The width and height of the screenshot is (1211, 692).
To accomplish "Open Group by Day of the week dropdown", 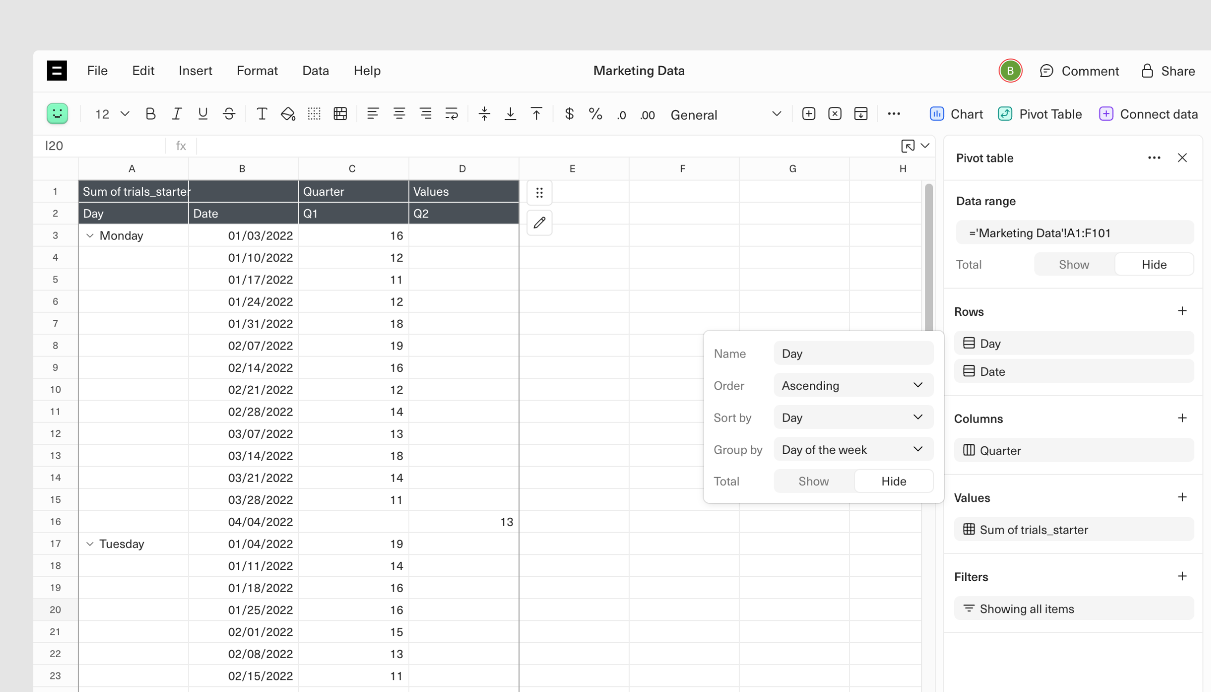I will click(x=853, y=449).
